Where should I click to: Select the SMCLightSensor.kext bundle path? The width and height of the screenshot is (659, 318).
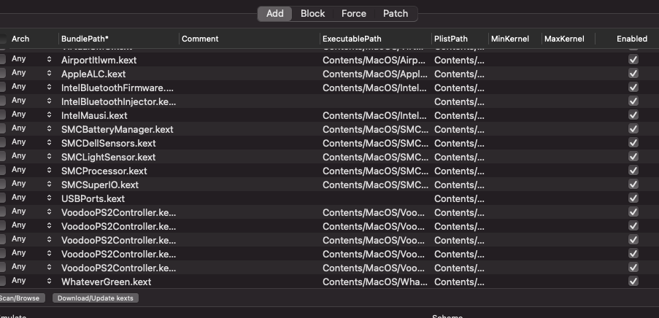click(x=109, y=157)
